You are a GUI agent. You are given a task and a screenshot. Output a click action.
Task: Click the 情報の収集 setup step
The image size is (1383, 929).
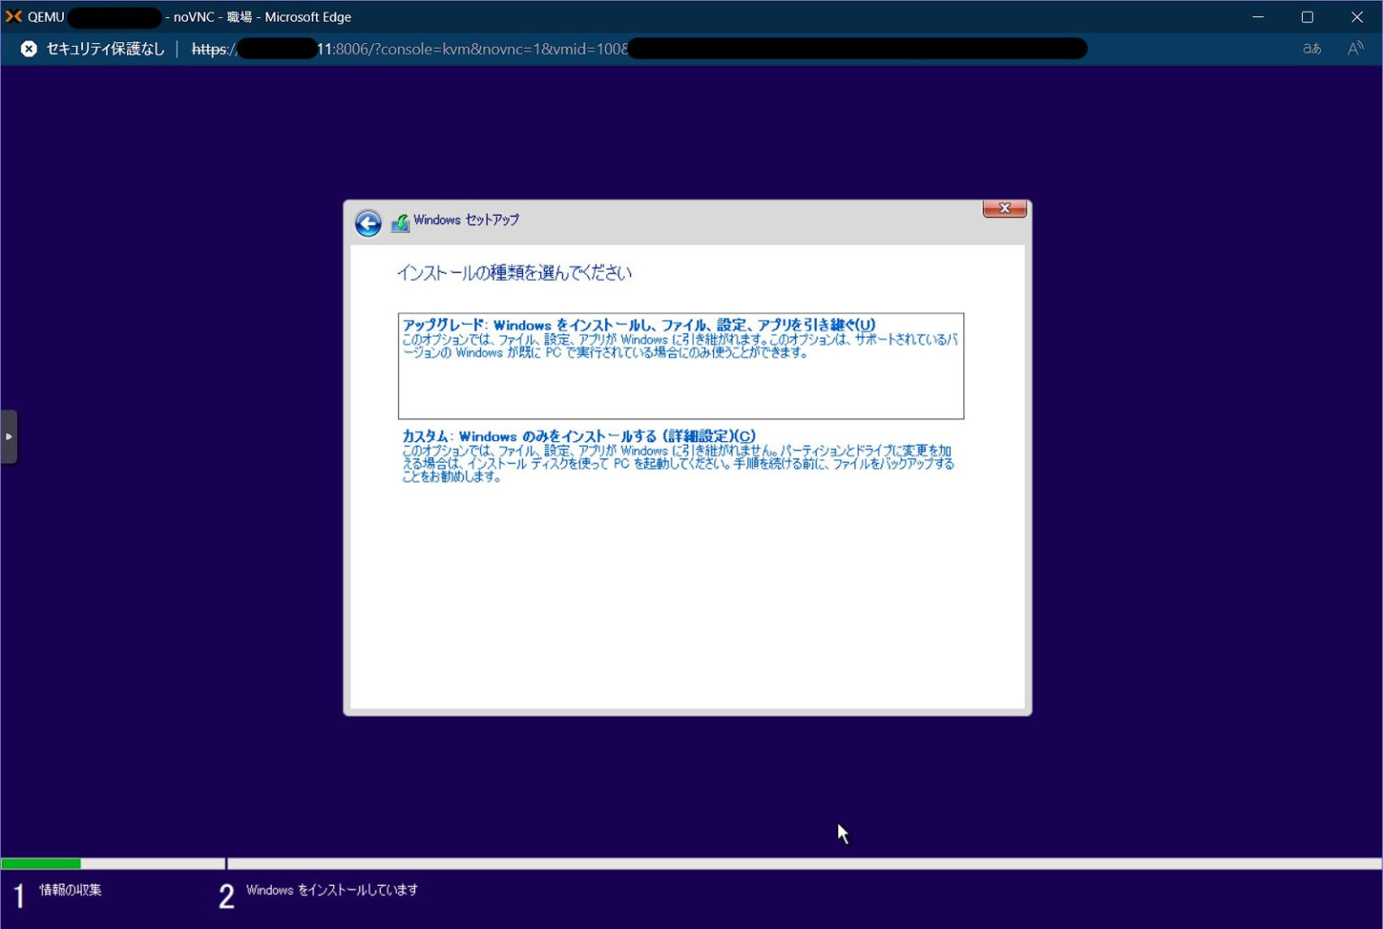tap(69, 890)
